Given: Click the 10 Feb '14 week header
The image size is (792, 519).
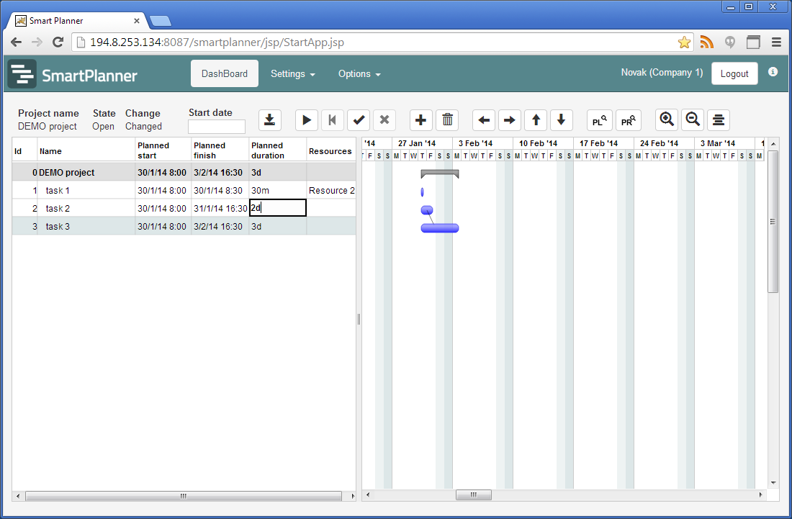Looking at the screenshot, I should 543,143.
